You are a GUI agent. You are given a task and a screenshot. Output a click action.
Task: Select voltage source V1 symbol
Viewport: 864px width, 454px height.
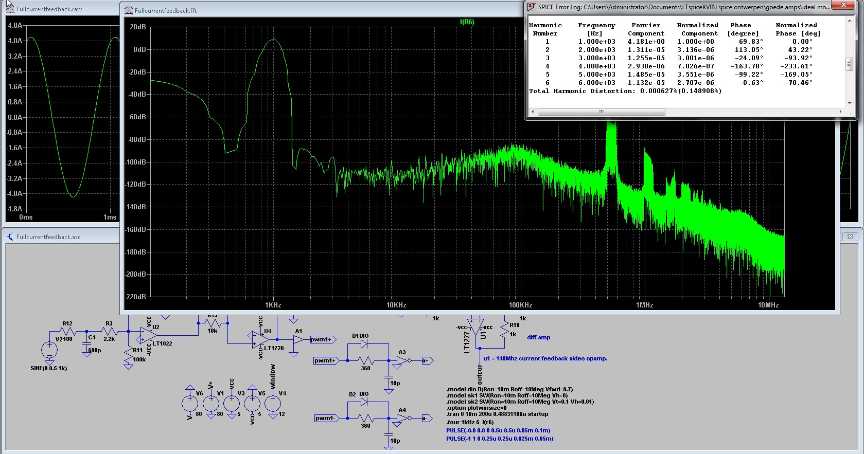pos(211,403)
